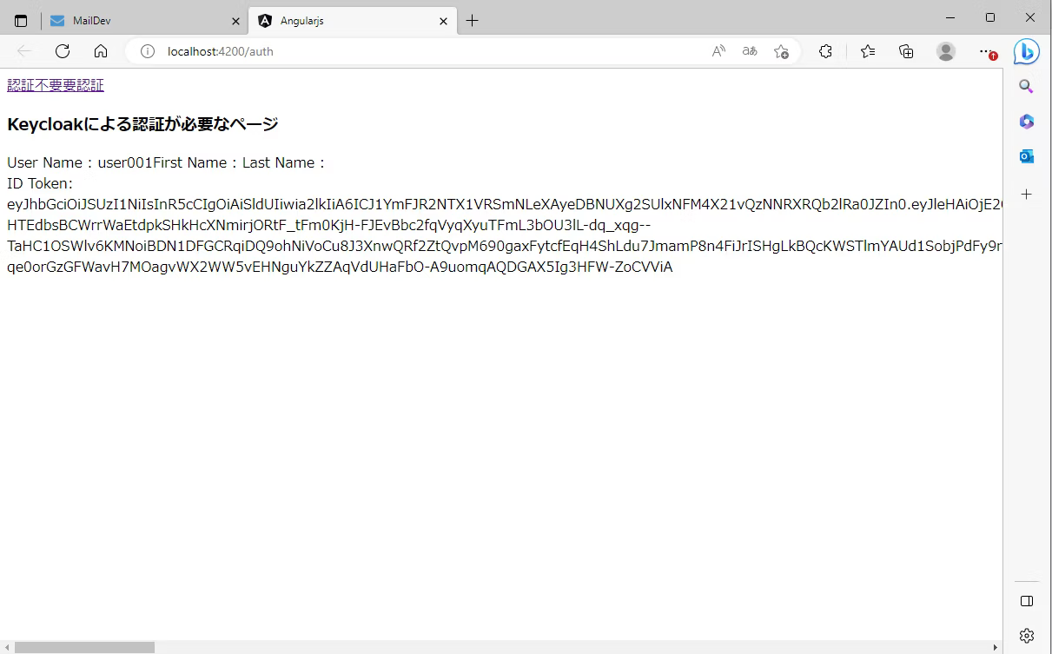Open the Outlook icon in sidebar
The height and width of the screenshot is (654, 1052).
1026,156
